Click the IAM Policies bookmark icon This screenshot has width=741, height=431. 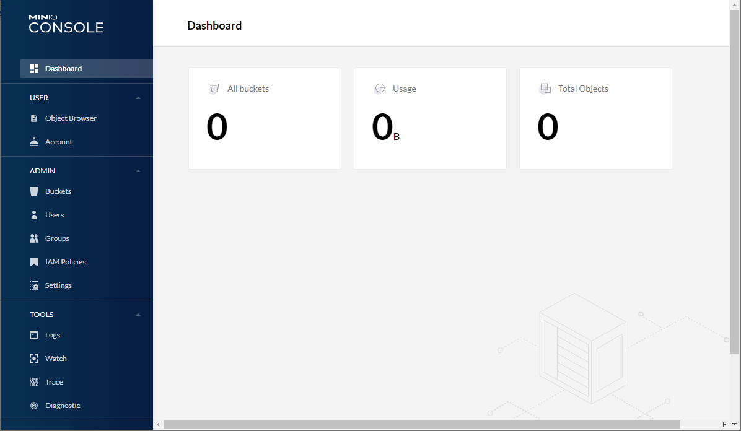[x=34, y=262]
